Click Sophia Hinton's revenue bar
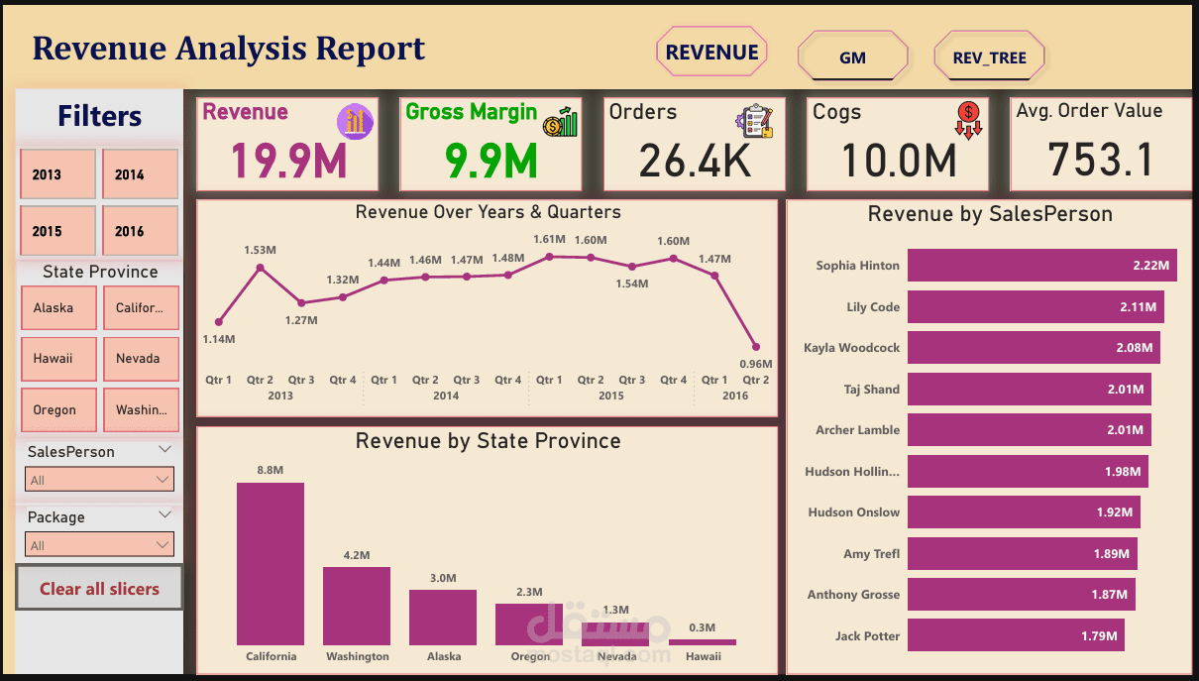 point(1040,266)
